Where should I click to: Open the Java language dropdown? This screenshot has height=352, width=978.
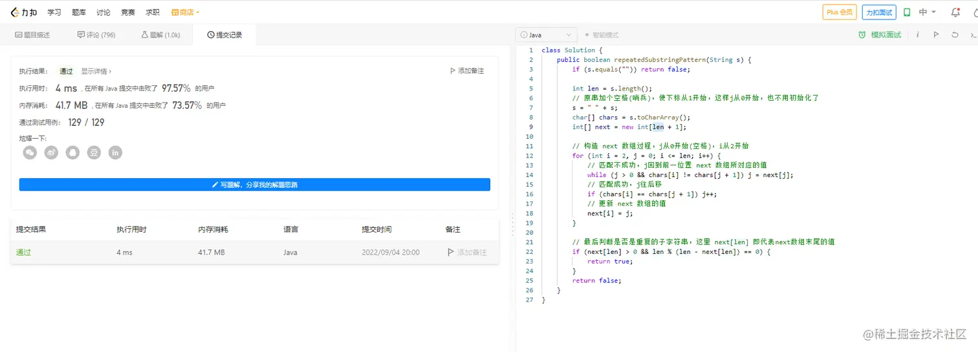click(x=546, y=35)
